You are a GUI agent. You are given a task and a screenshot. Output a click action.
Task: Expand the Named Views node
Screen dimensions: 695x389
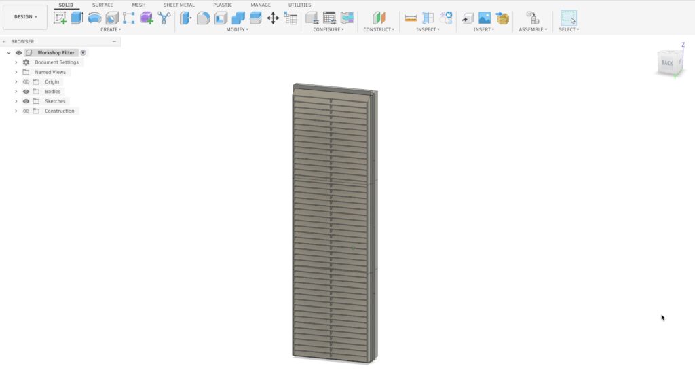16,72
